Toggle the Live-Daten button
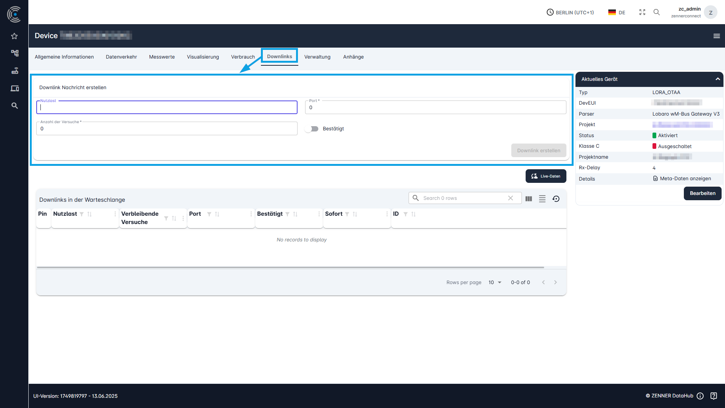 [x=546, y=176]
